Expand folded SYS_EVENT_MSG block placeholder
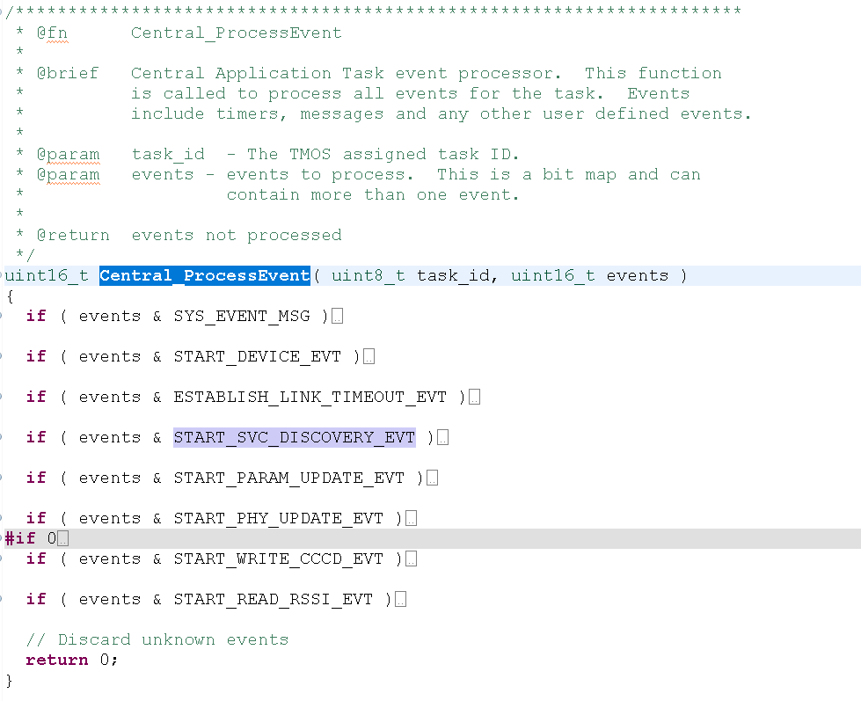The width and height of the screenshot is (861, 701). [337, 316]
